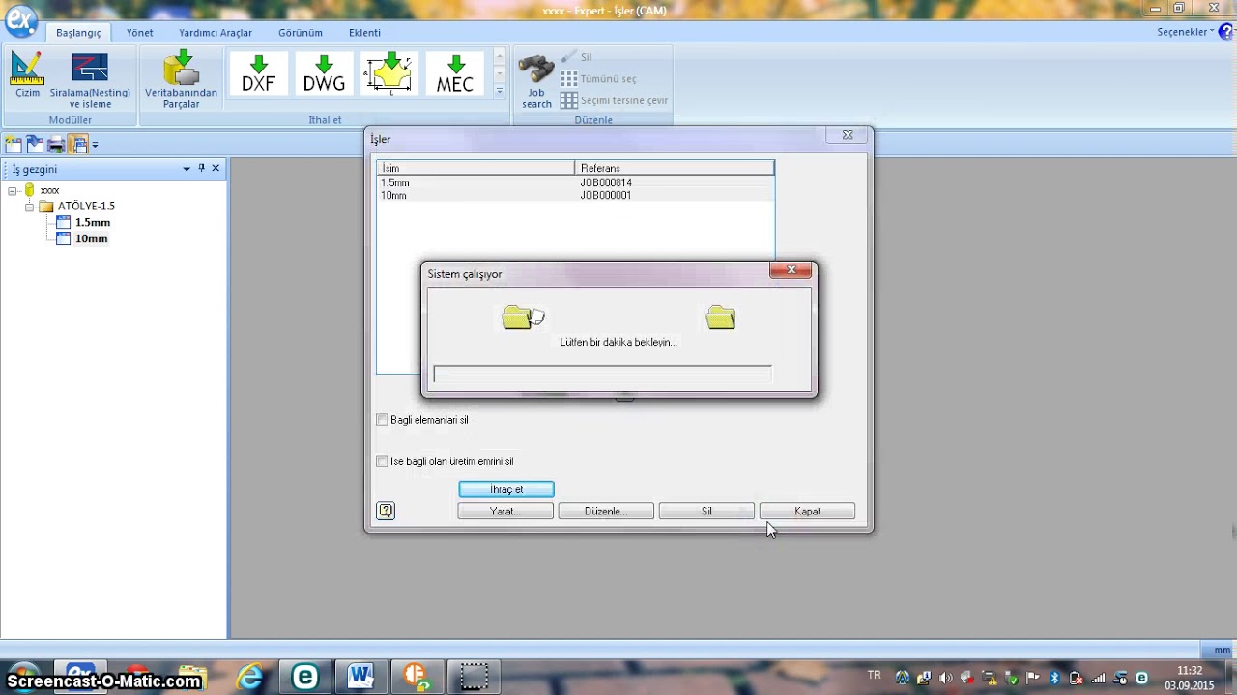
Task: Import a DWG file
Action: pos(324,73)
